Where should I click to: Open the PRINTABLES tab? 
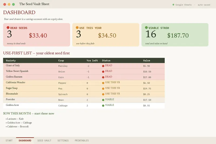(x=82, y=140)
